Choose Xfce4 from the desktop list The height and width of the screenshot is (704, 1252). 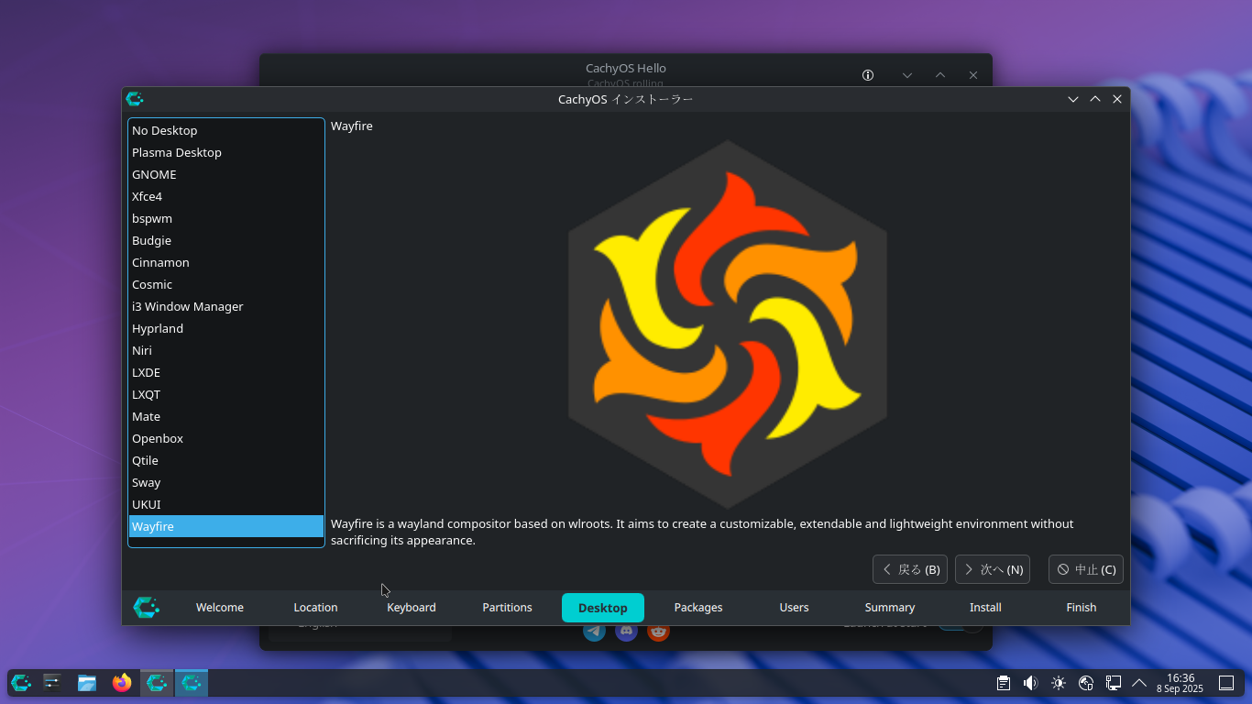pos(226,196)
